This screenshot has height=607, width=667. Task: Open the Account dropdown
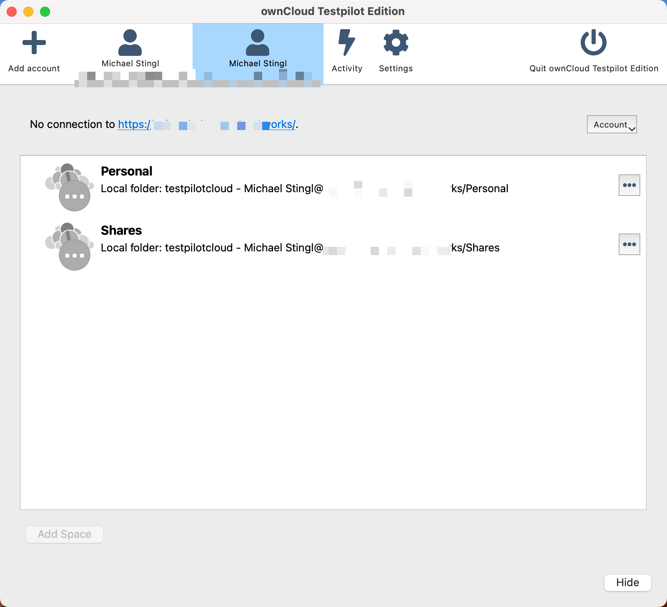click(x=612, y=124)
